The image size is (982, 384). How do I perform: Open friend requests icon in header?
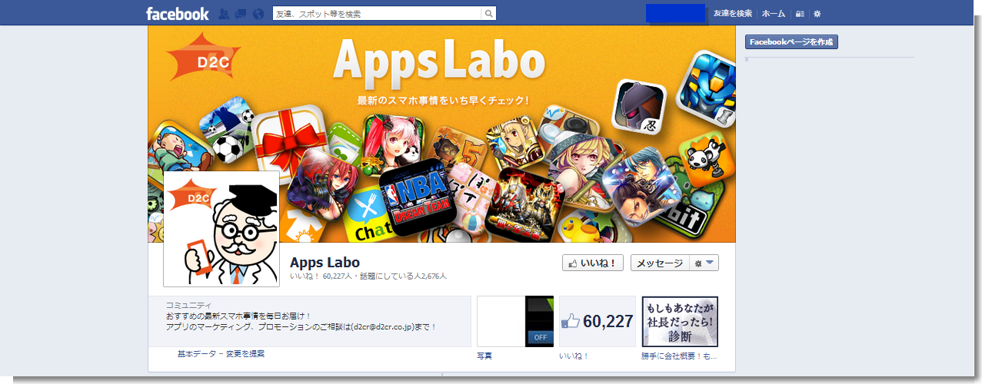223,14
